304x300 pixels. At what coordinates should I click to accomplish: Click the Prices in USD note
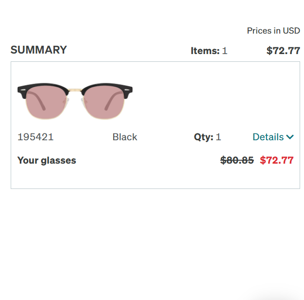click(x=273, y=31)
